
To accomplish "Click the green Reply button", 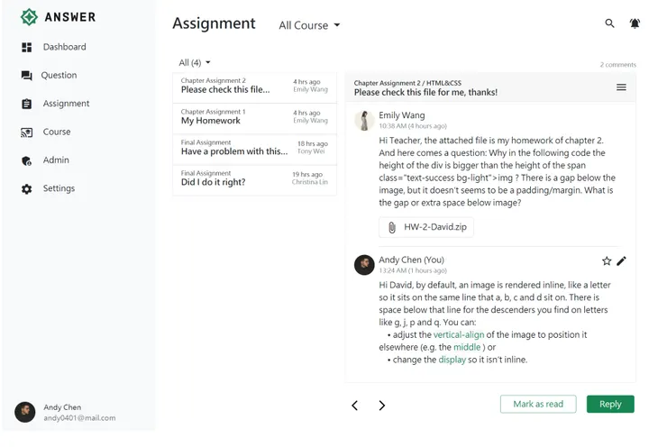I will (x=610, y=404).
